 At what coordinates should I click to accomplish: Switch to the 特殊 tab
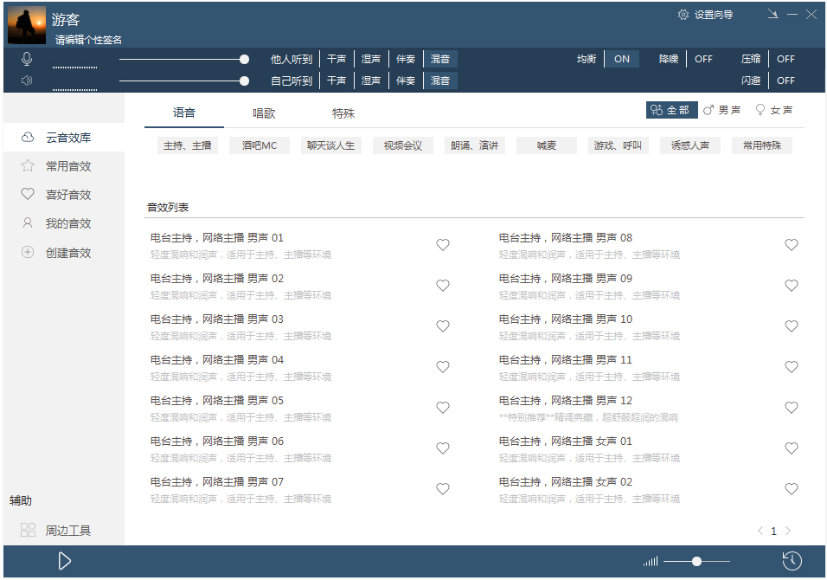[343, 113]
